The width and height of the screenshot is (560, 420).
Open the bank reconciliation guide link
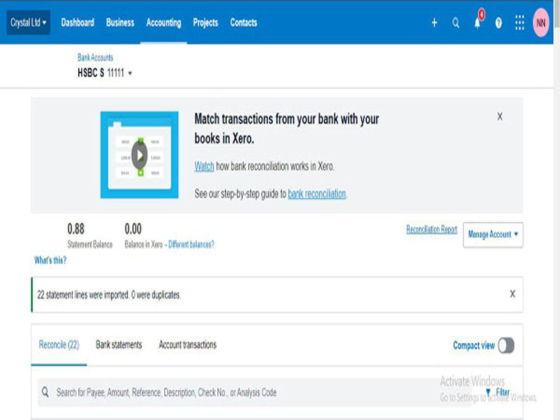tap(317, 194)
